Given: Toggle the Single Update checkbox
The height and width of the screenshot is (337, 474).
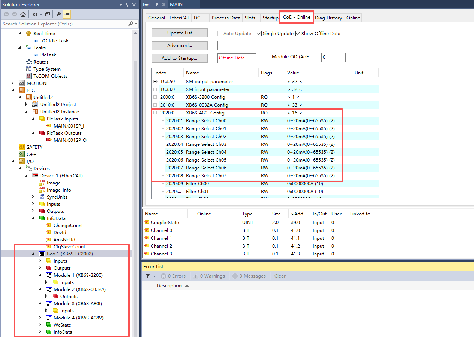Looking at the screenshot, I should [259, 34].
